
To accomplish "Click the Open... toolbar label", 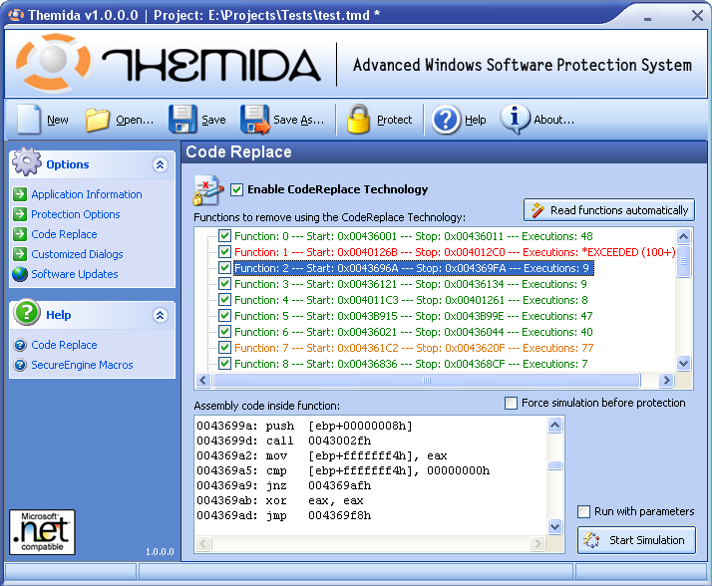I will click(x=135, y=120).
